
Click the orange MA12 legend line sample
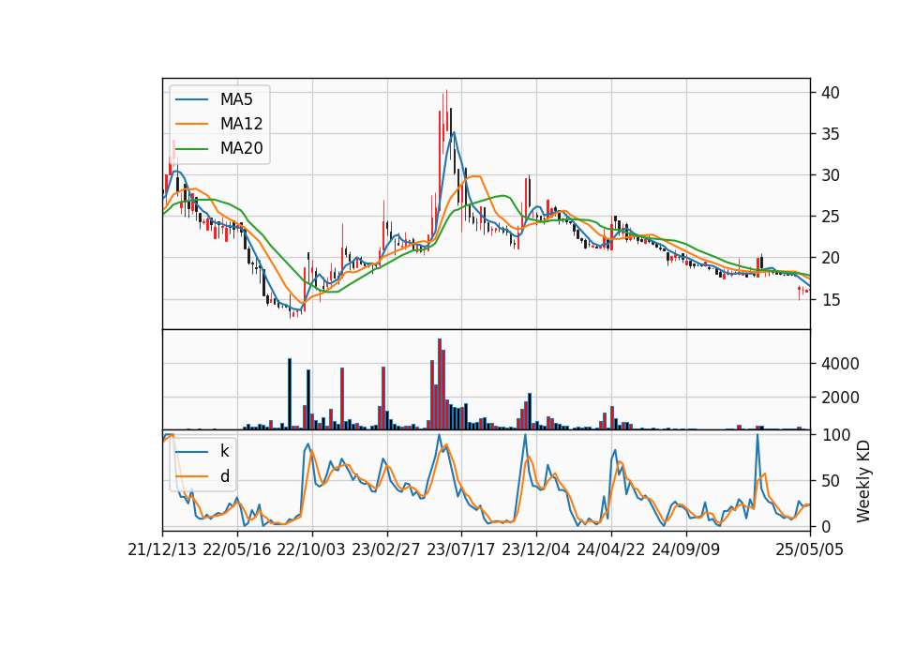(x=191, y=124)
